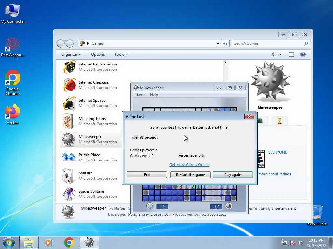
Task: Click the Play again button
Action: (x=233, y=175)
